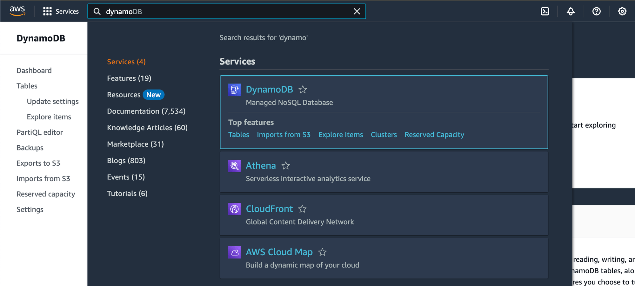
Task: Go to Dashboard in the sidebar
Action: tap(34, 71)
